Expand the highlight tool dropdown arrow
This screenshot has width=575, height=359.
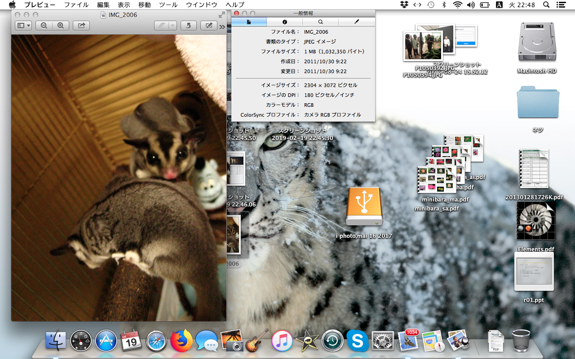(x=173, y=26)
